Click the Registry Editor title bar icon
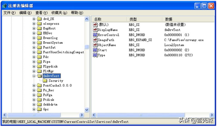217x127 pixels. [4, 6]
